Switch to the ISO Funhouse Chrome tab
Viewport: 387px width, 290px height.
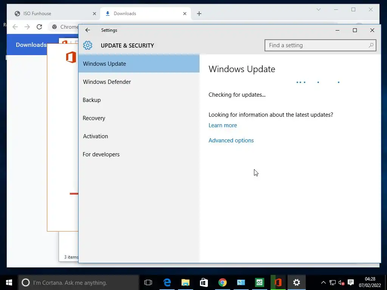(x=54, y=14)
